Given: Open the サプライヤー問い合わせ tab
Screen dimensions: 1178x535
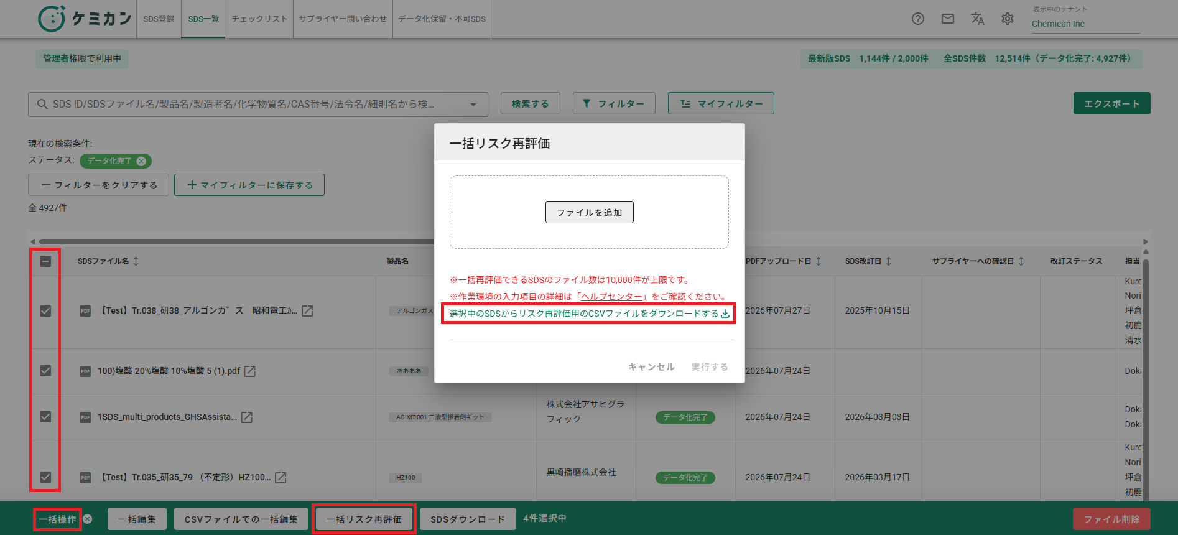Looking at the screenshot, I should click(343, 19).
